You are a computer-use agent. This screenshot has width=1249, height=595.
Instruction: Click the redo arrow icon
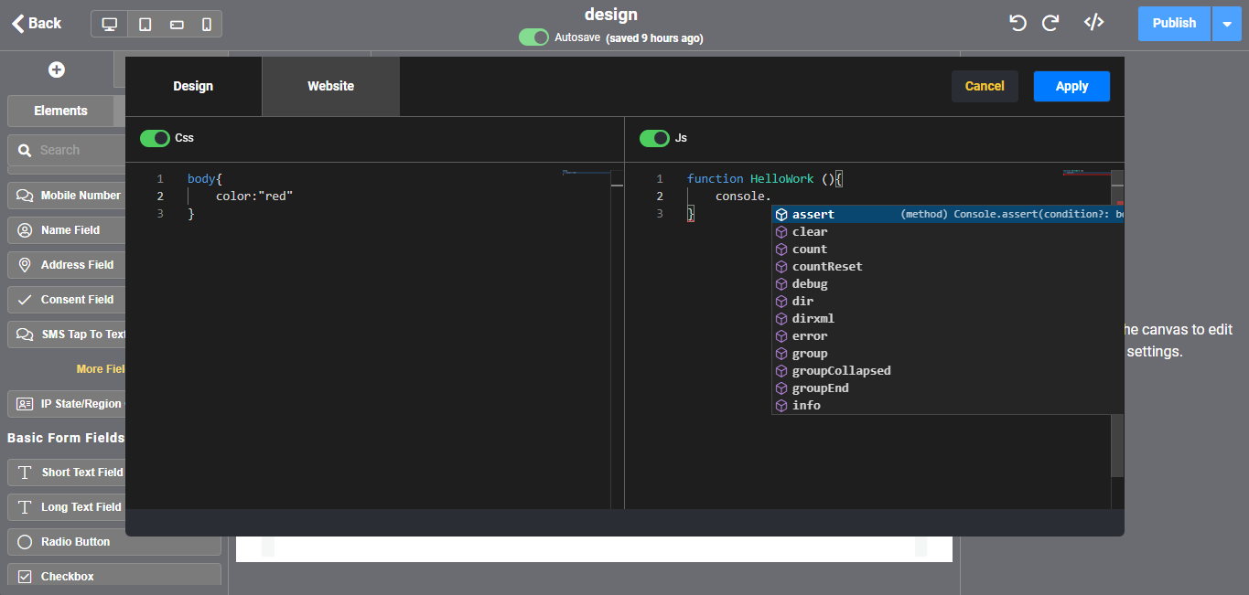tap(1050, 23)
